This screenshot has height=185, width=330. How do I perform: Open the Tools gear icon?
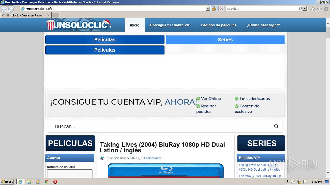326,9
